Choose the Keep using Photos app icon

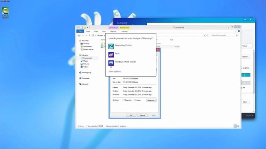click(111, 46)
